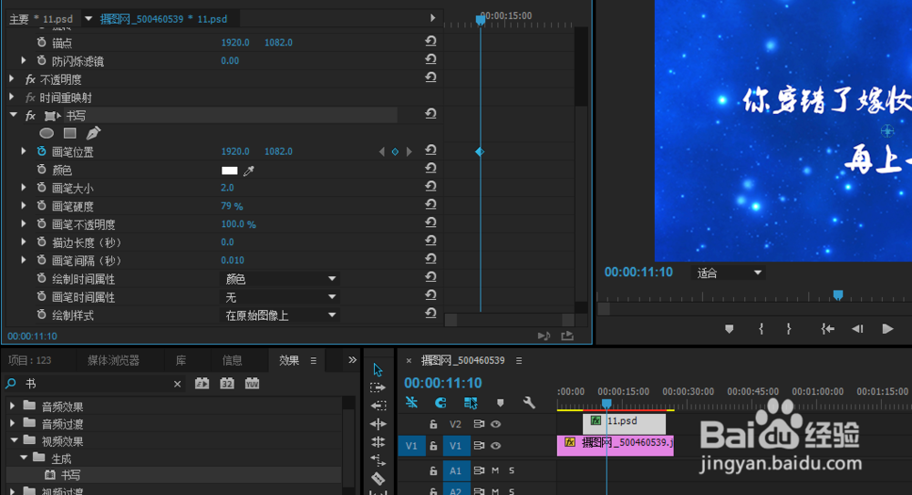Select the ellipse mask tool under 书写
Screen dimensions: 912x495
click(x=47, y=133)
